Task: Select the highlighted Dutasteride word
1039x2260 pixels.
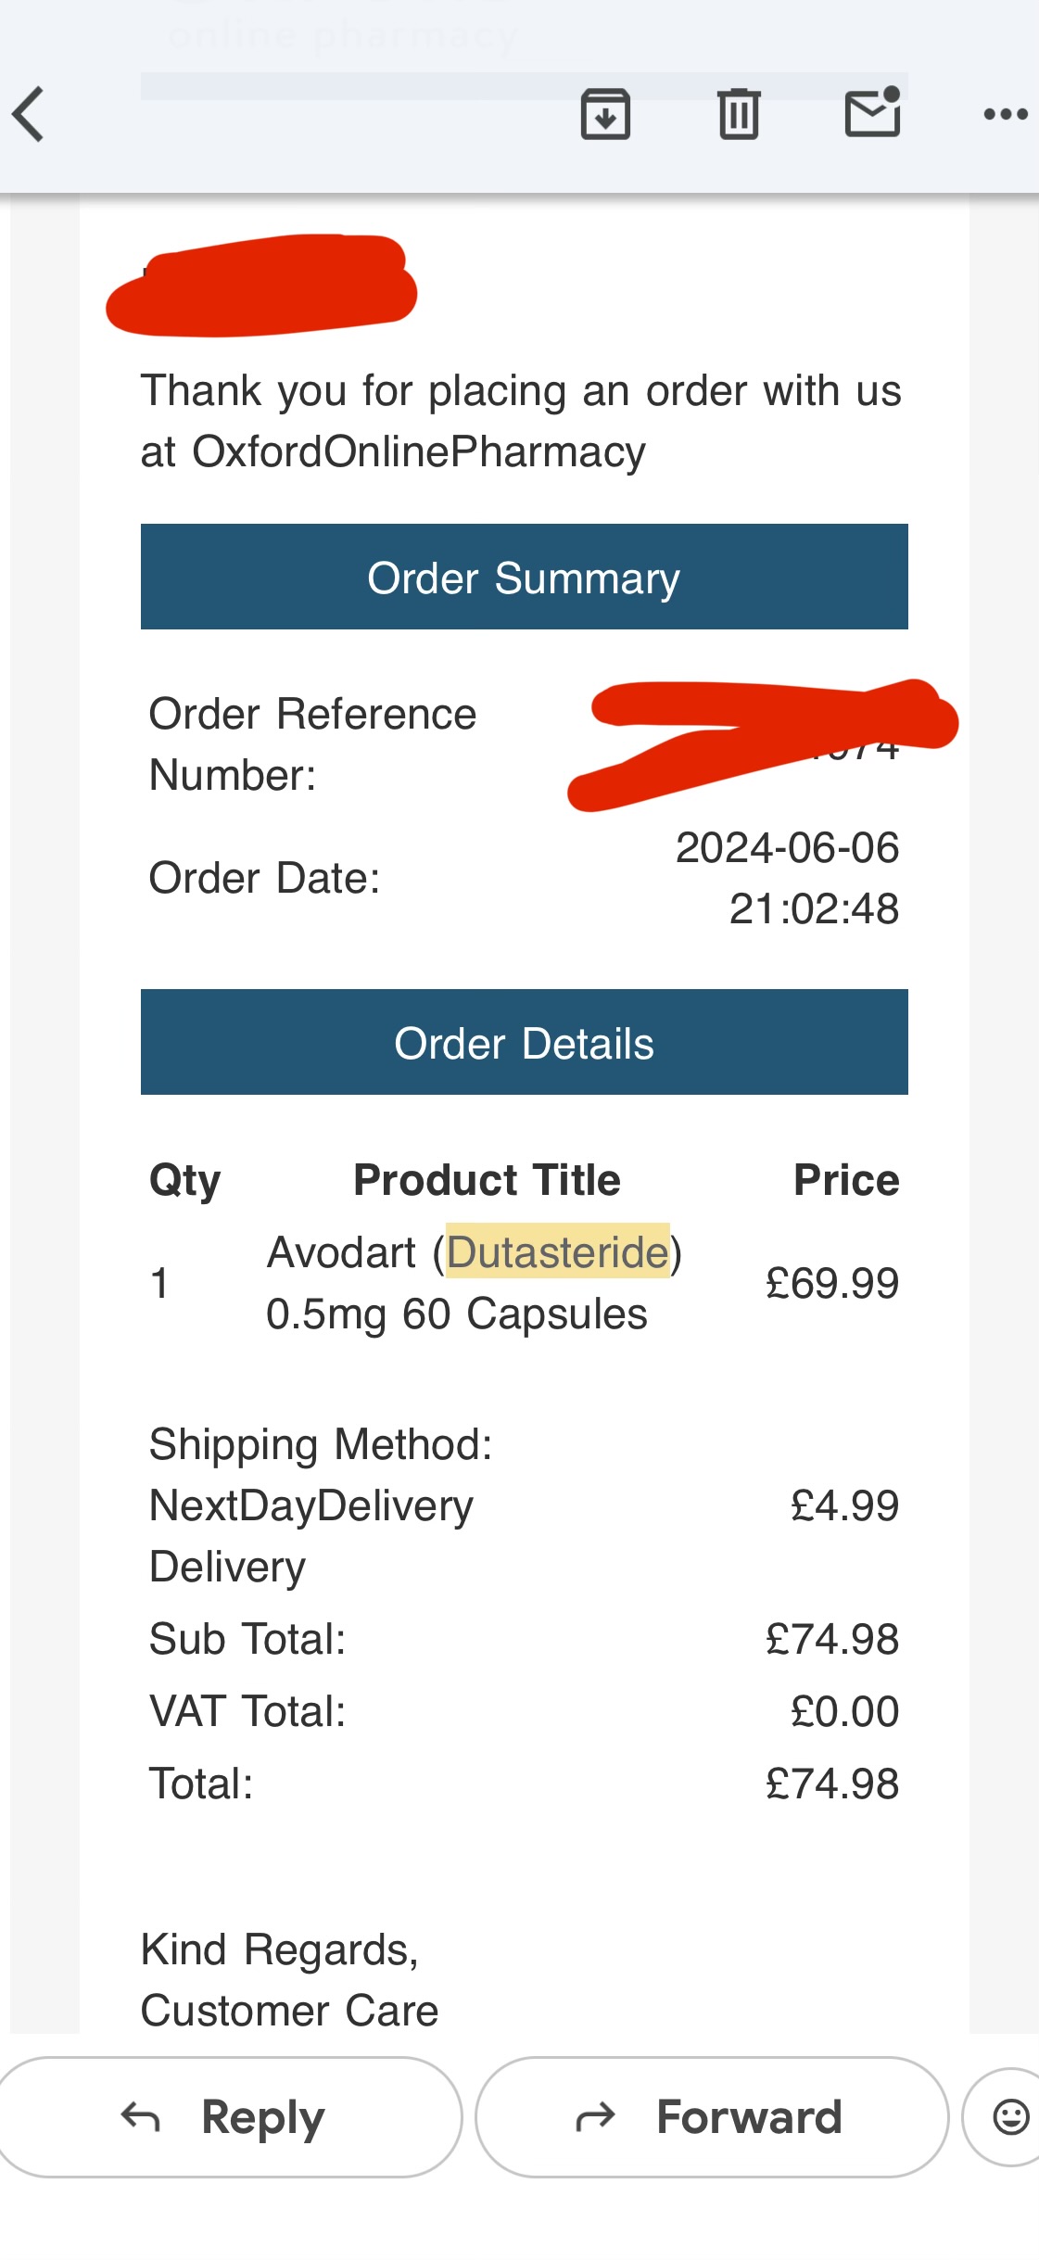Action: pyautogui.click(x=557, y=1252)
